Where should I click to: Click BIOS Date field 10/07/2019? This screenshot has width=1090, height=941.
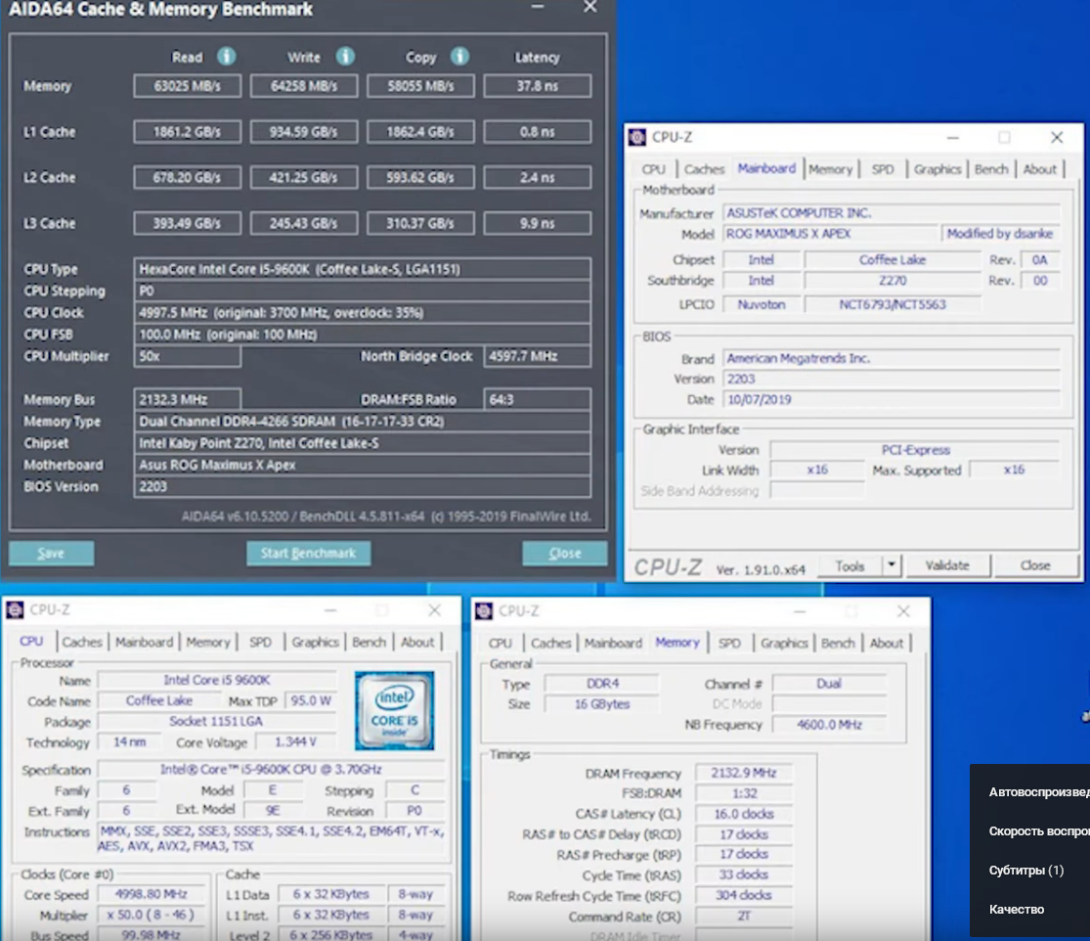tap(892, 399)
